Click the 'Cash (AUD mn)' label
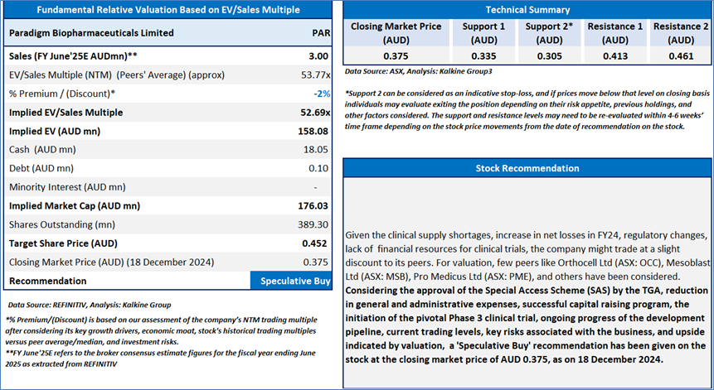This screenshot has width=714, height=390. click(x=42, y=150)
